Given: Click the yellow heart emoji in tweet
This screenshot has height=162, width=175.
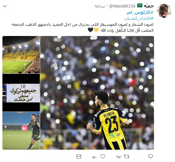Looking at the screenshot, I should click(x=96, y=30).
